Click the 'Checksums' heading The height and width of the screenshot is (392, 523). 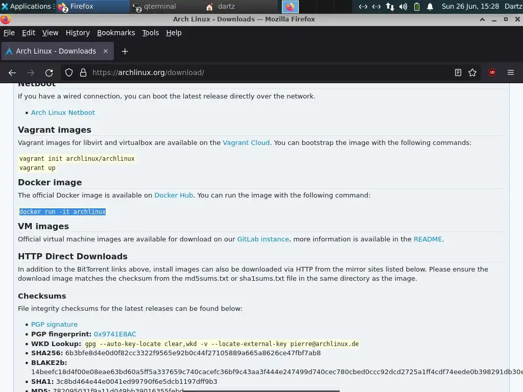coord(42,296)
